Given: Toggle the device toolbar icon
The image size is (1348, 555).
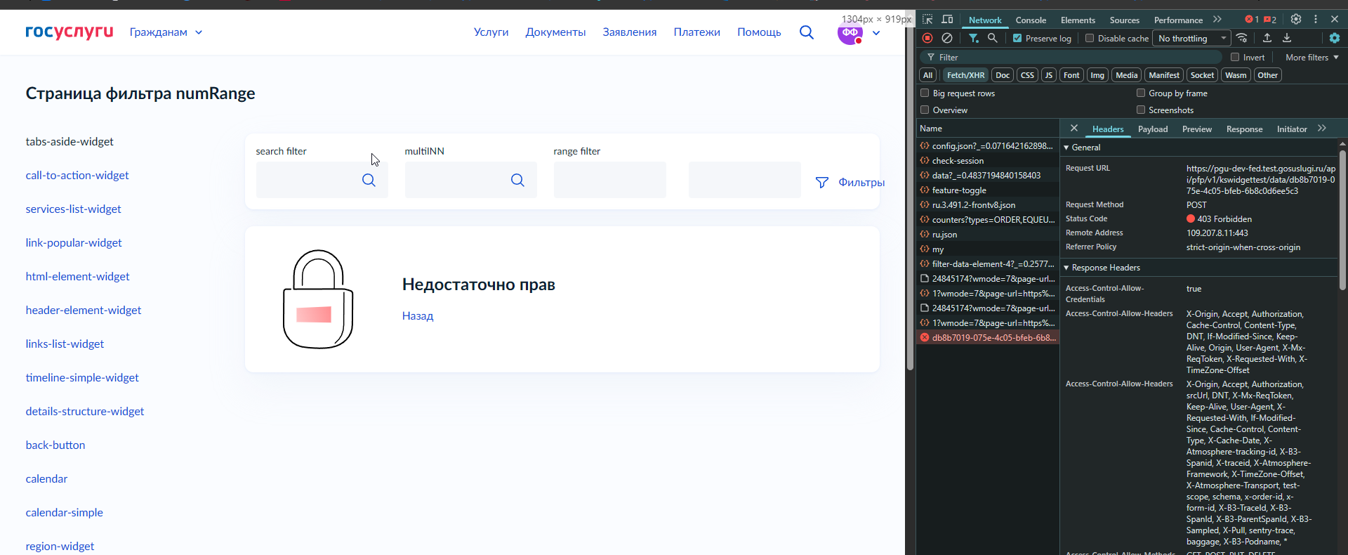Looking at the screenshot, I should pos(947,20).
